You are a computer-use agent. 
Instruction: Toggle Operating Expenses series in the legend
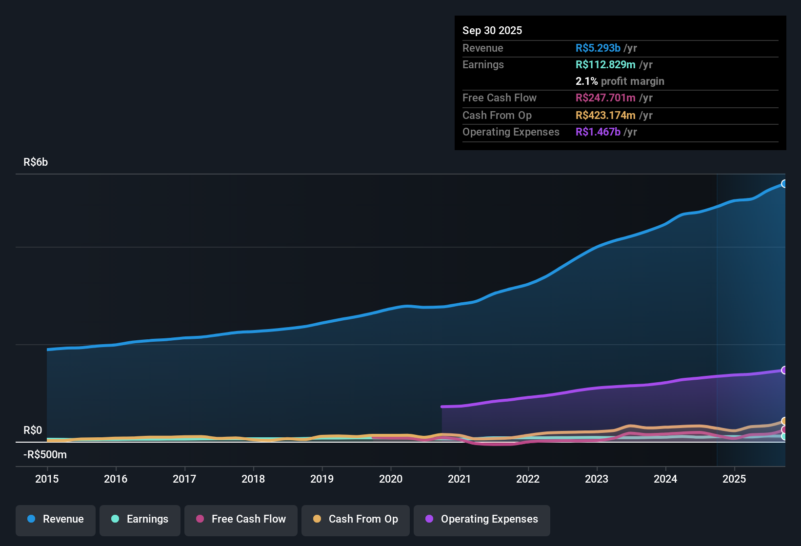(x=481, y=519)
